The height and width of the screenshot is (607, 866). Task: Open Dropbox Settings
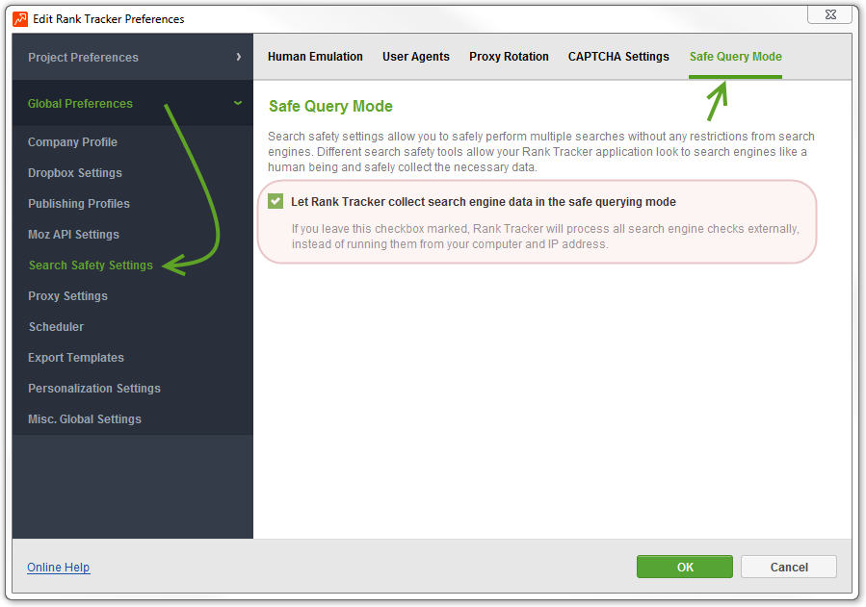(x=74, y=172)
